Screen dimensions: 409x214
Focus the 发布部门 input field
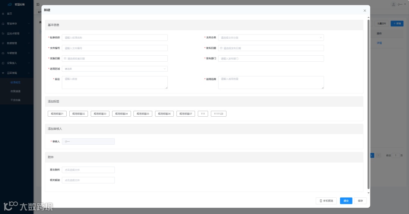[x=271, y=58]
